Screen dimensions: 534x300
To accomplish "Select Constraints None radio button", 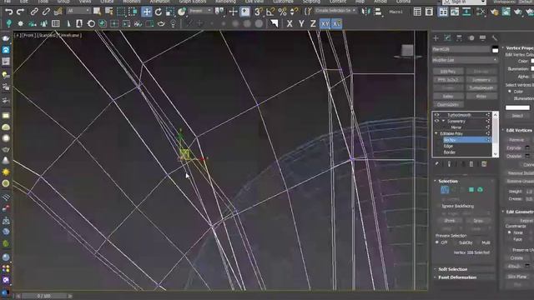I will point(510,232).
